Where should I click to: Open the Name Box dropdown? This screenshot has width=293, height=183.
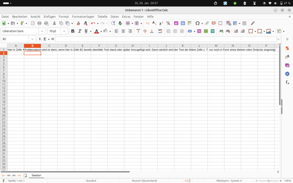point(32,39)
